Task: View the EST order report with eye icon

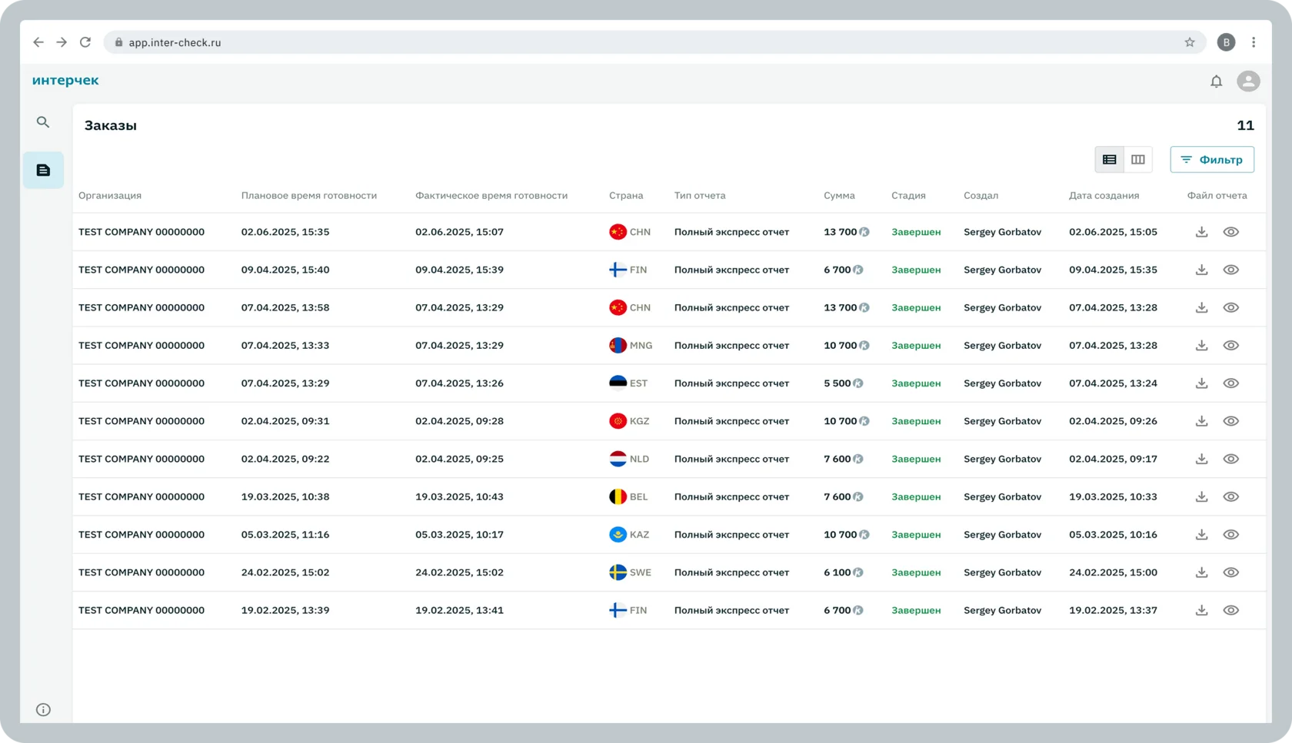Action: [x=1230, y=383]
